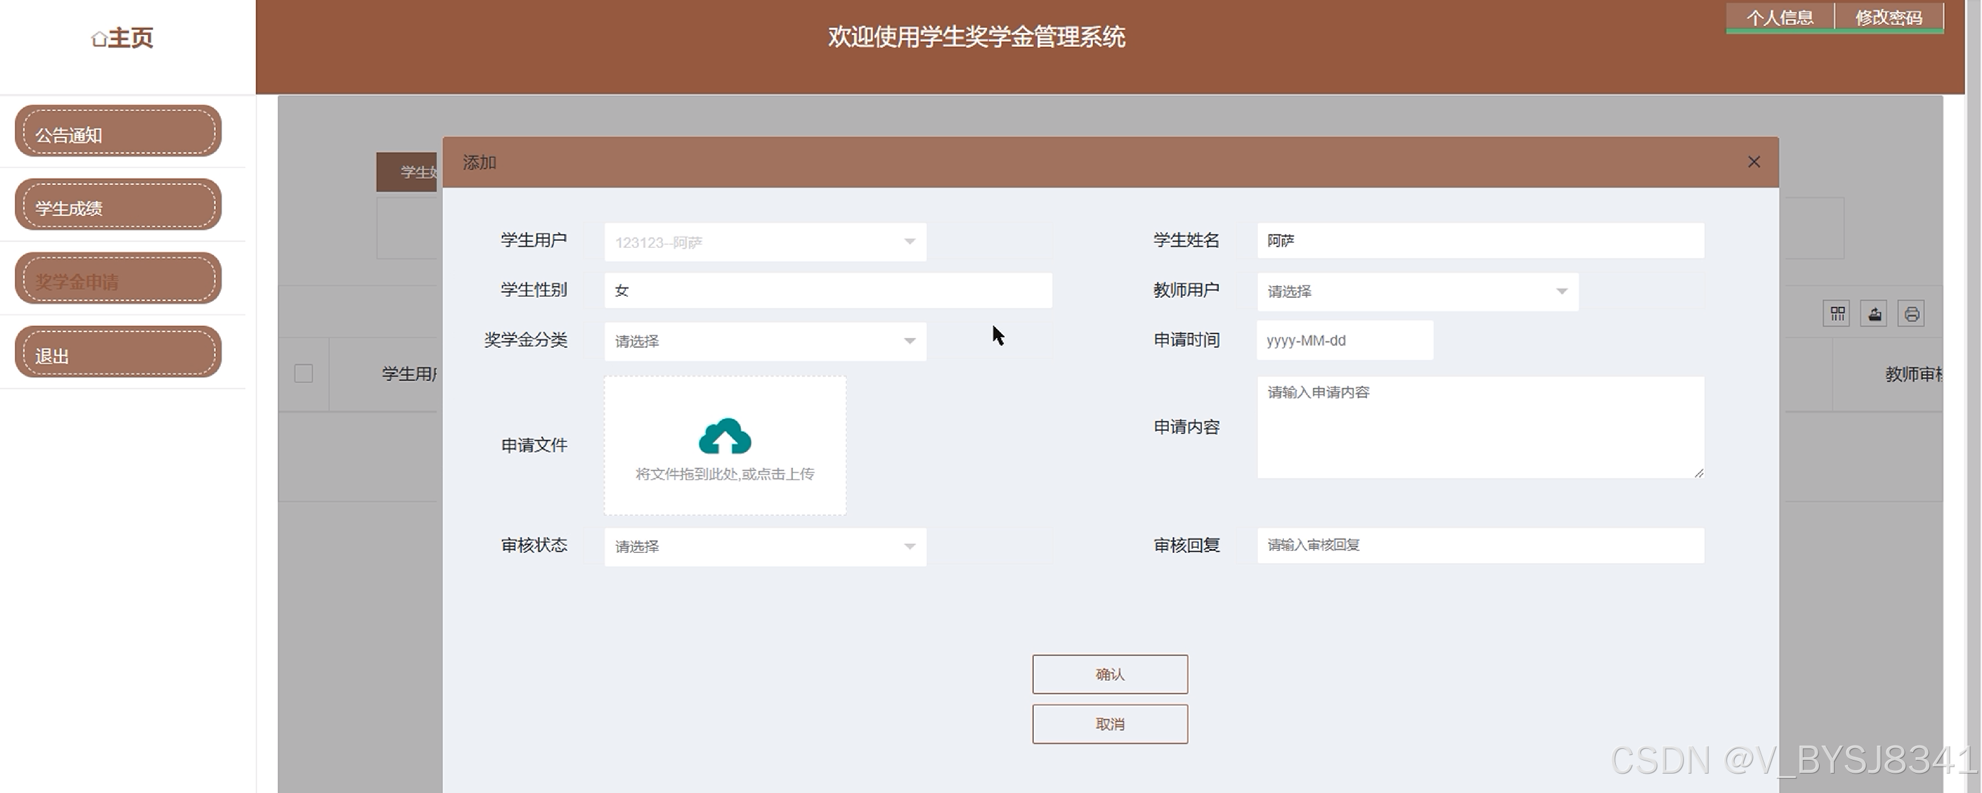1982x793 pixels.
Task: Select 奖学金申请 in sidebar
Action: click(x=118, y=278)
